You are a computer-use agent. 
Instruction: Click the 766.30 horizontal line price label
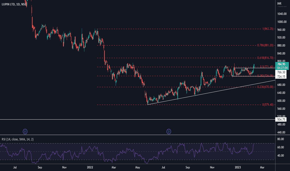[281, 72]
